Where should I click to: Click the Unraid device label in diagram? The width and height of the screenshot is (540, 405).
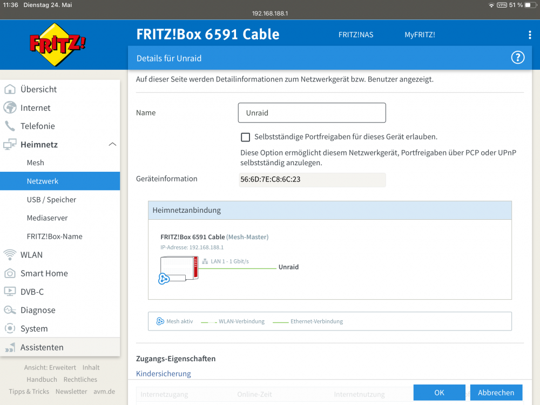(x=288, y=267)
